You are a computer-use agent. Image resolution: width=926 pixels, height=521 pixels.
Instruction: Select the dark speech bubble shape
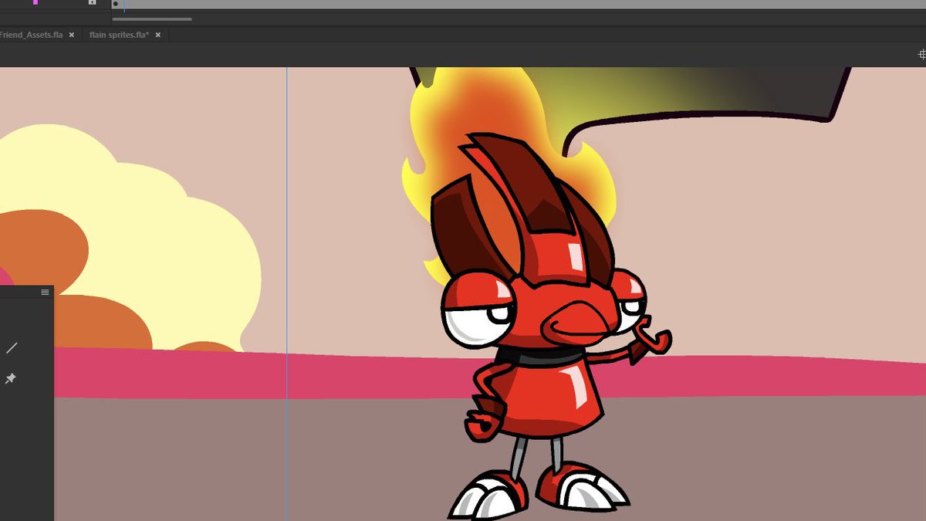(x=694, y=93)
